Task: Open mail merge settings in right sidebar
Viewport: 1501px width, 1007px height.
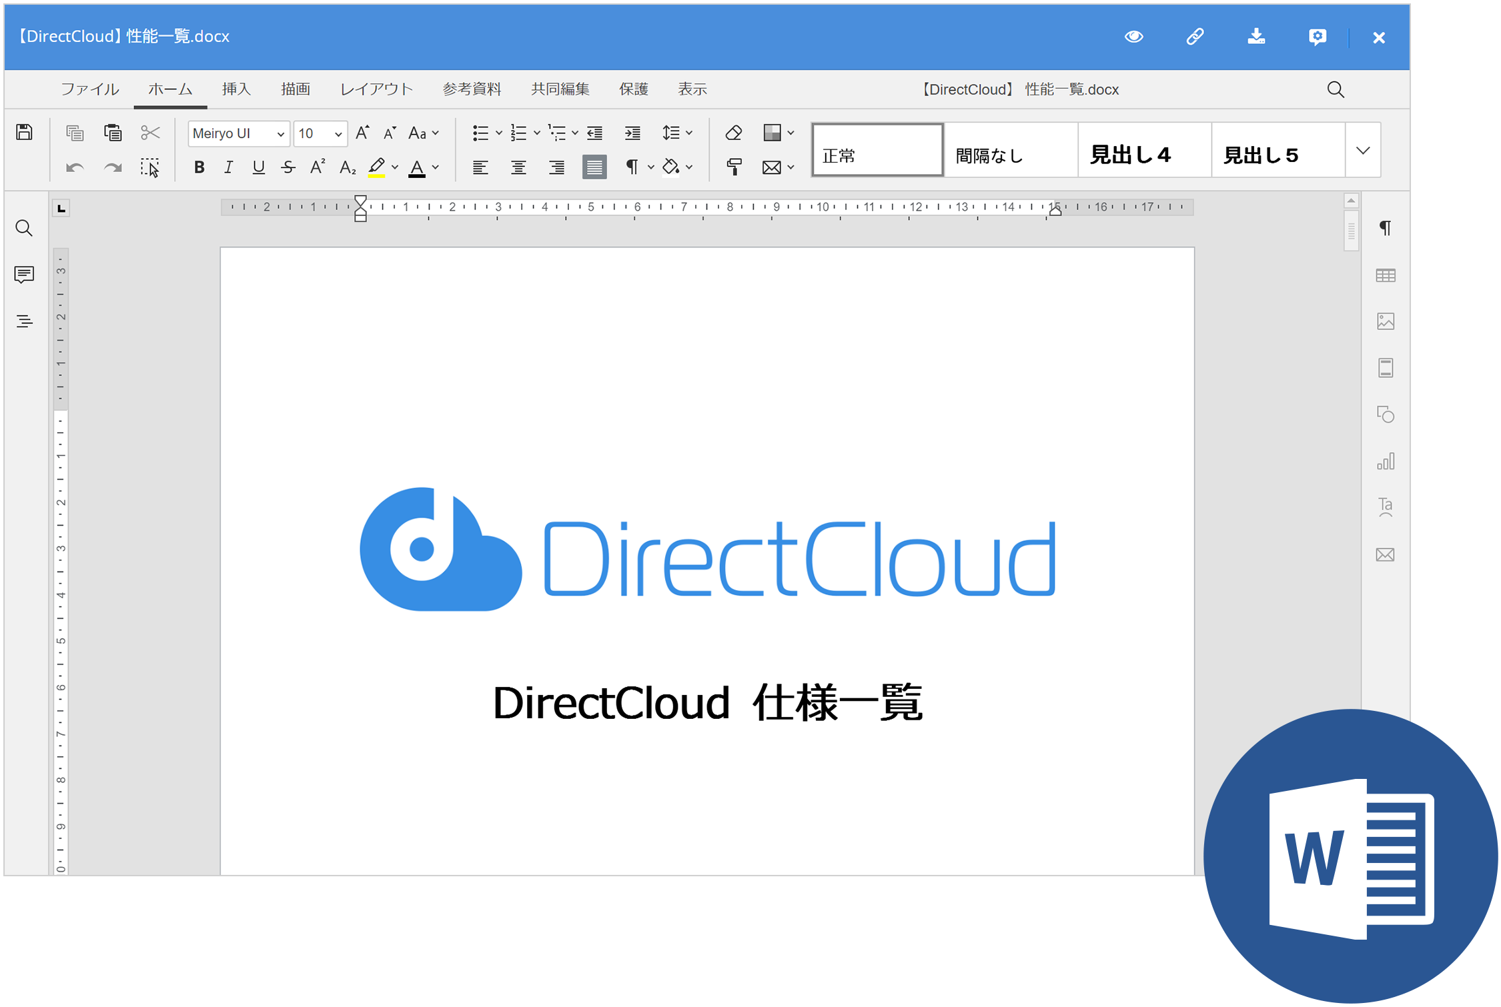Action: click(x=1386, y=554)
